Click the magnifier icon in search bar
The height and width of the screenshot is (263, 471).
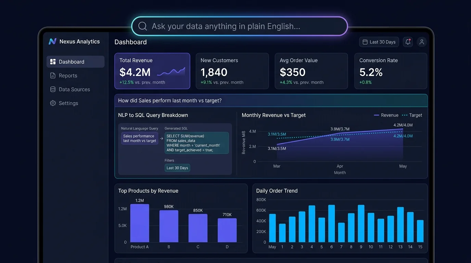(142, 26)
